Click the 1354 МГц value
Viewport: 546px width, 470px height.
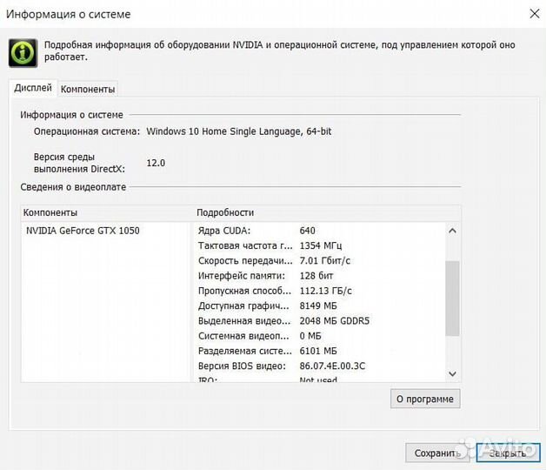click(321, 245)
